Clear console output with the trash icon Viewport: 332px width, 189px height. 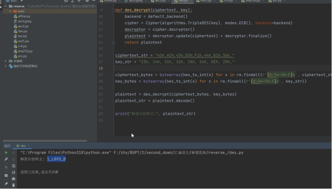pos(14,185)
